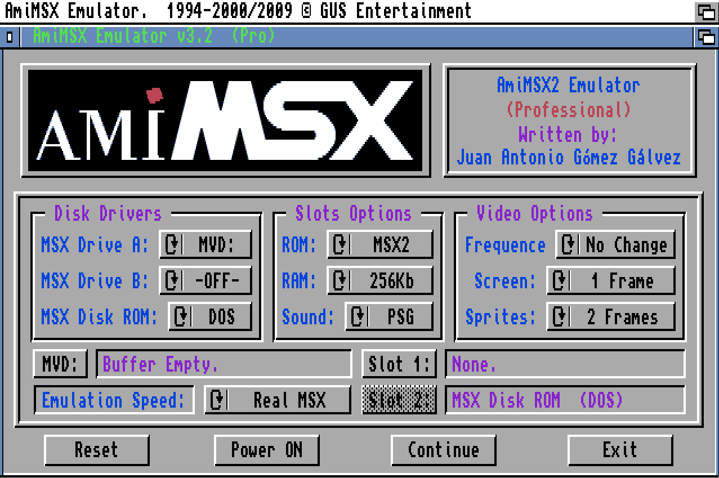This screenshot has width=719, height=478.
Task: Click the 'ROM:' label in Slots Options
Action: click(300, 245)
